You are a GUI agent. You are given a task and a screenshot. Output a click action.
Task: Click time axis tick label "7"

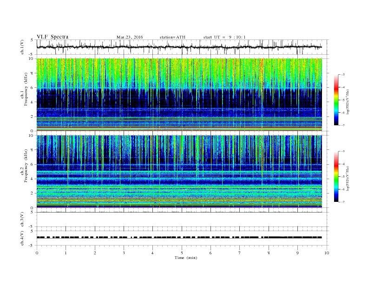point(239,253)
